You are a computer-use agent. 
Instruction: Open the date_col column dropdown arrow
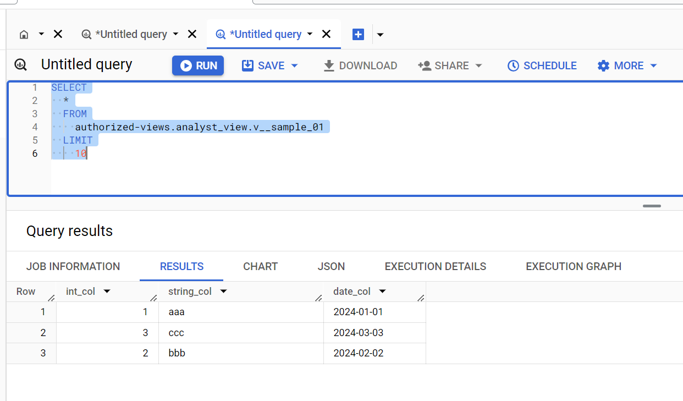point(382,292)
